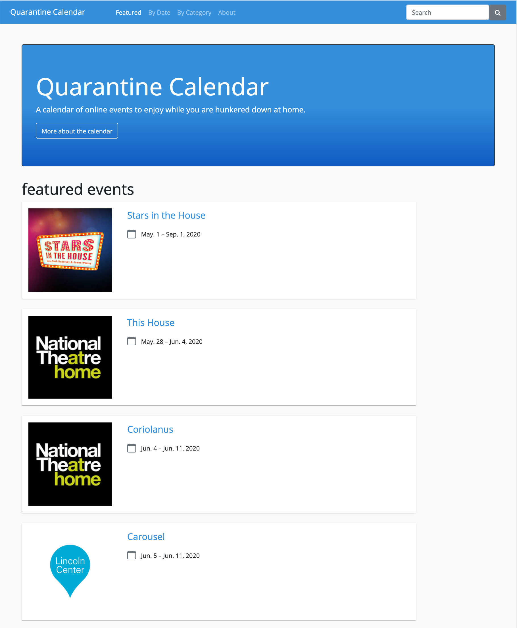Open the By Date navigation tab

point(159,12)
